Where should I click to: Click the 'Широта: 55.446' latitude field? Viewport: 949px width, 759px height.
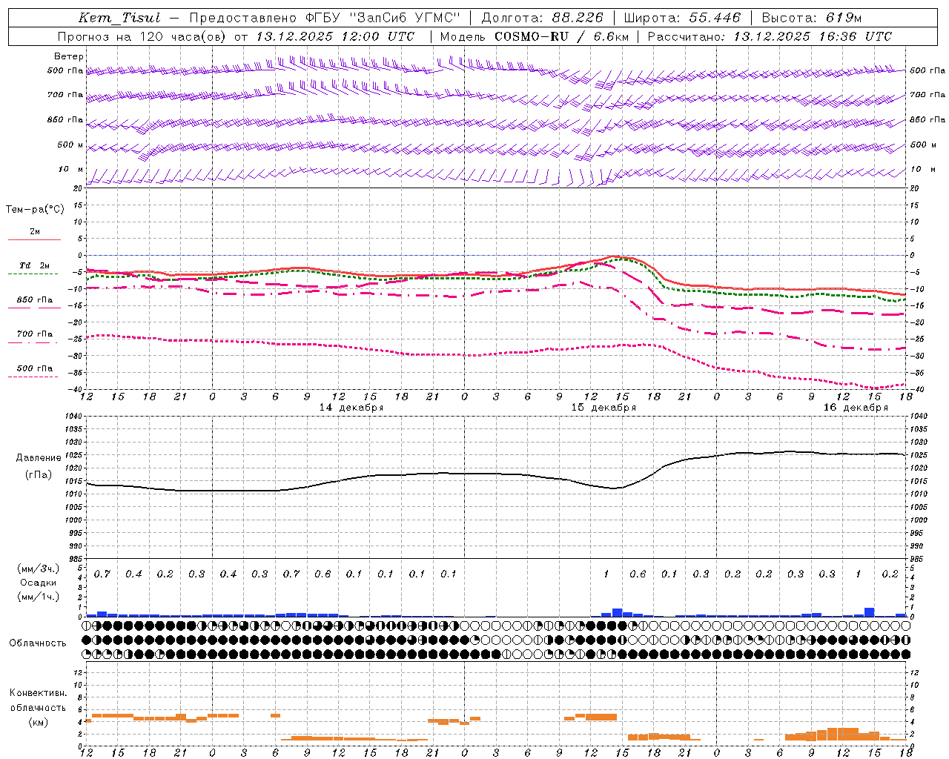coord(682,18)
